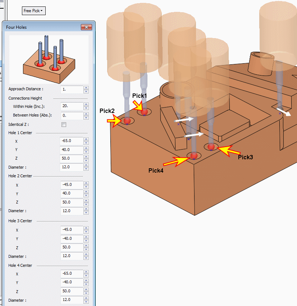Click the red hole marker at Pick3
297x306 pixels.
tap(211, 146)
